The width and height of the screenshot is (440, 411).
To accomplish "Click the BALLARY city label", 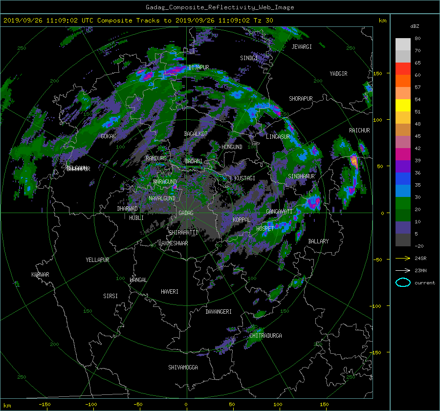I will [318, 241].
